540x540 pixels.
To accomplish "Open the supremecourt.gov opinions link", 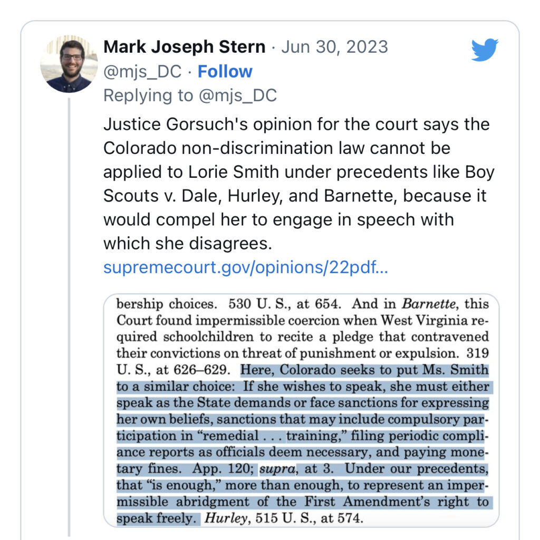I will 245,267.
